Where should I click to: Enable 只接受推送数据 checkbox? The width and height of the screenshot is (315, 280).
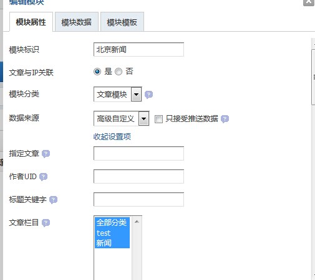tap(158, 119)
